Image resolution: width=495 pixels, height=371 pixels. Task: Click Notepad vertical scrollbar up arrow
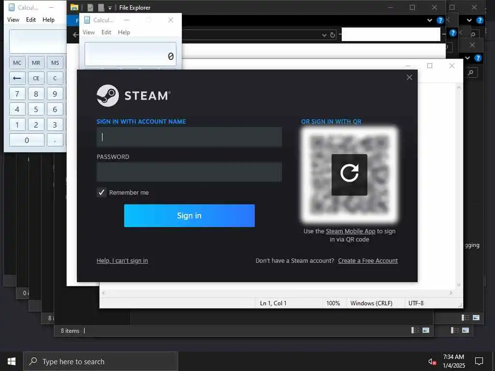pyautogui.click(x=459, y=87)
